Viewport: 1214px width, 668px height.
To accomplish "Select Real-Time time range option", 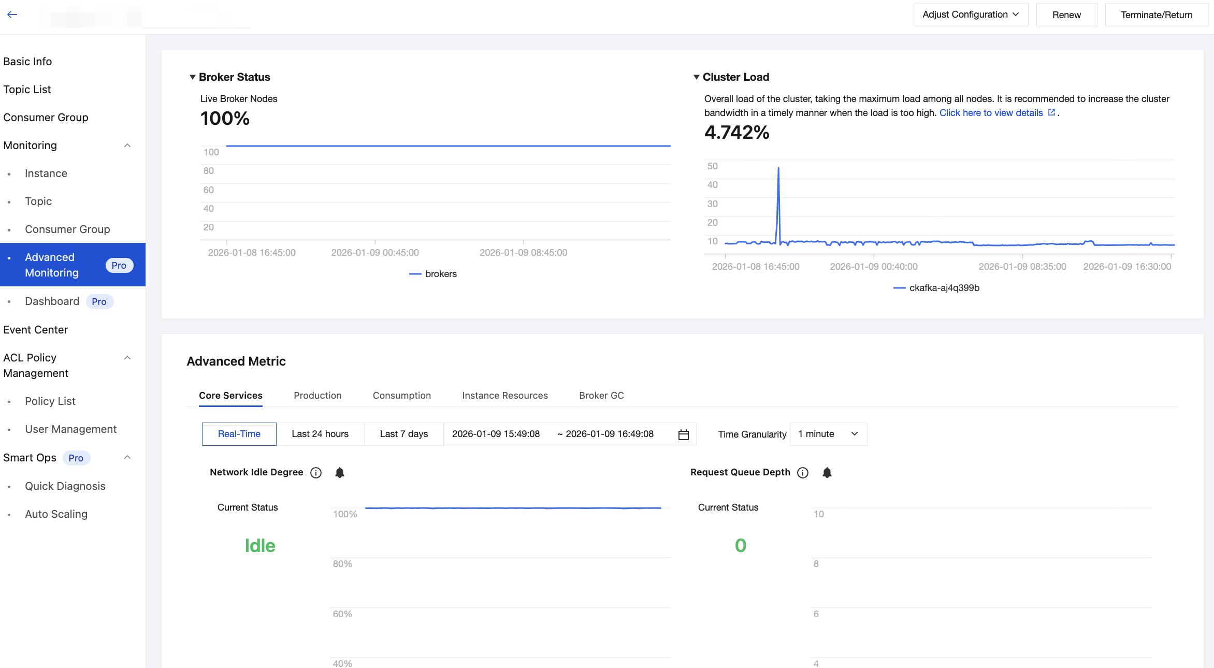I will pos(239,434).
